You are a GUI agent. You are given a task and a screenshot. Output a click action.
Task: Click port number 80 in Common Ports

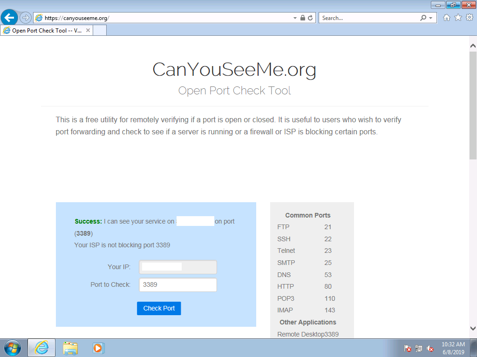tap(328, 286)
